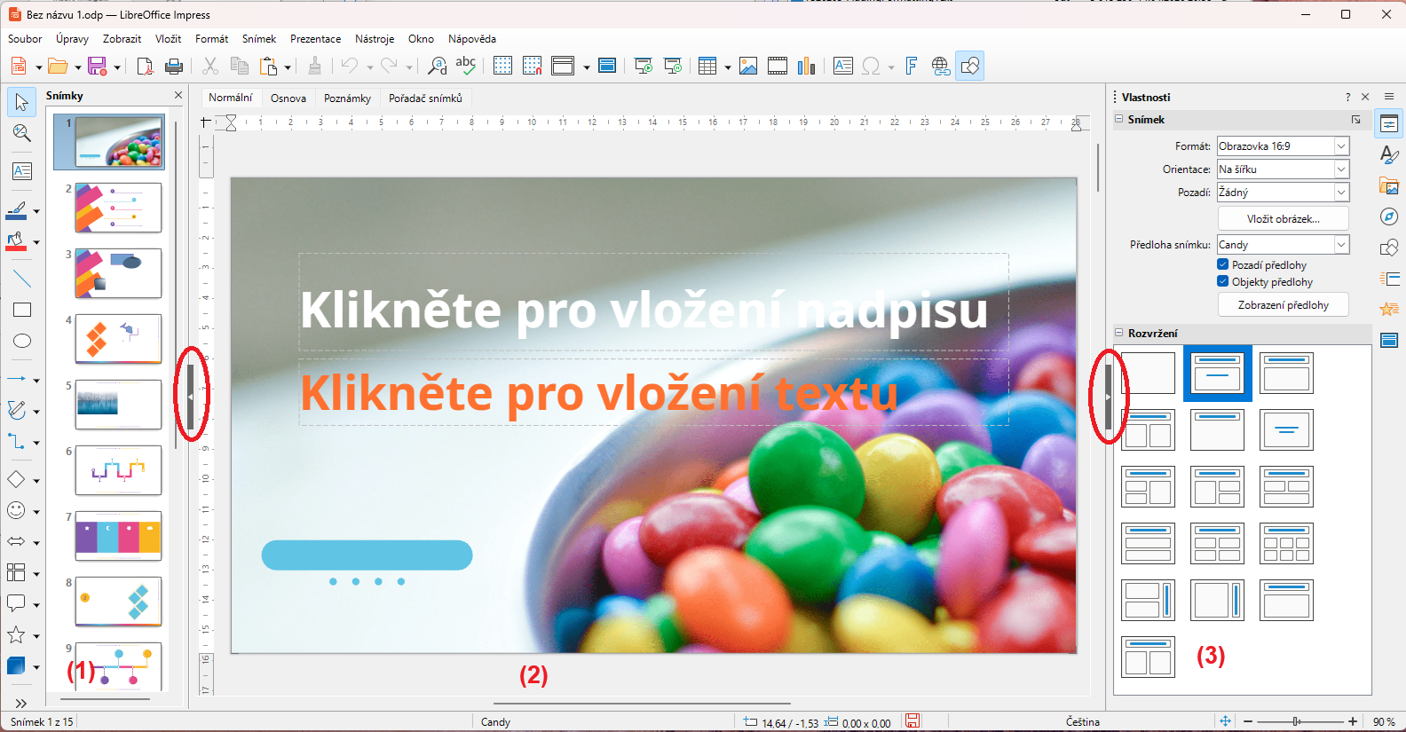Click the zoom in plus button
The width and height of the screenshot is (1406, 732).
(x=1353, y=721)
